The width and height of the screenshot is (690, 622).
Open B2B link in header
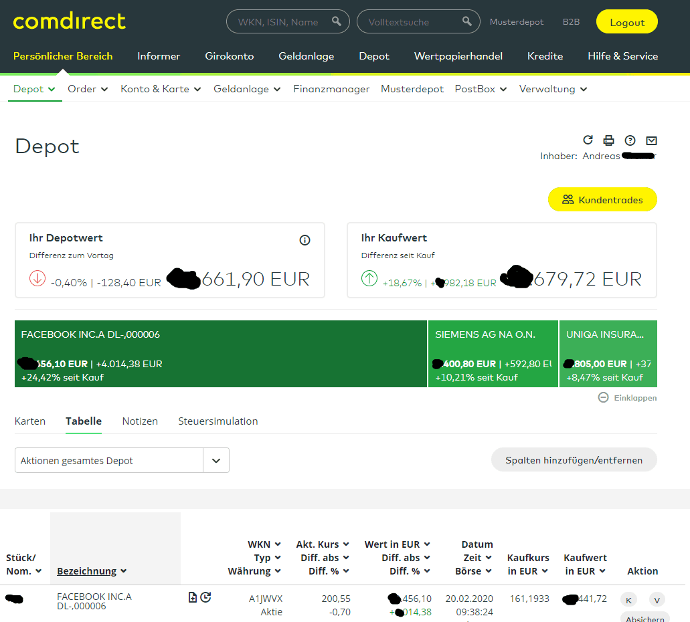[571, 21]
